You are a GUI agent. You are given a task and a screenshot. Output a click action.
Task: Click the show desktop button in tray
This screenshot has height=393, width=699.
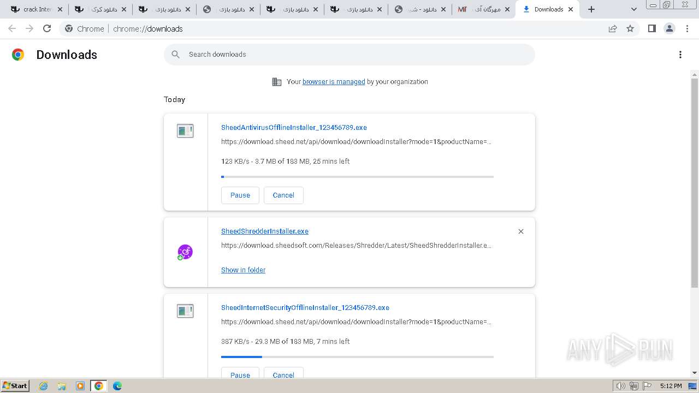click(x=694, y=386)
